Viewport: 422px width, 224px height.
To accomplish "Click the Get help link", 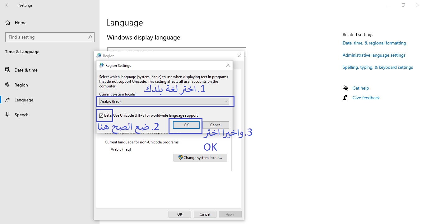I will coord(361,88).
